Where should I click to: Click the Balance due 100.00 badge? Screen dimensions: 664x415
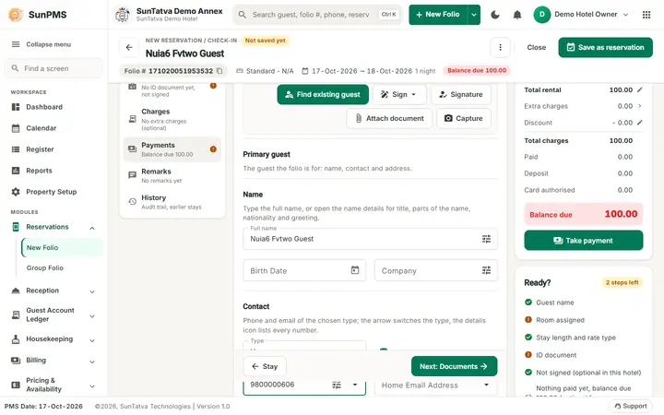(477, 70)
